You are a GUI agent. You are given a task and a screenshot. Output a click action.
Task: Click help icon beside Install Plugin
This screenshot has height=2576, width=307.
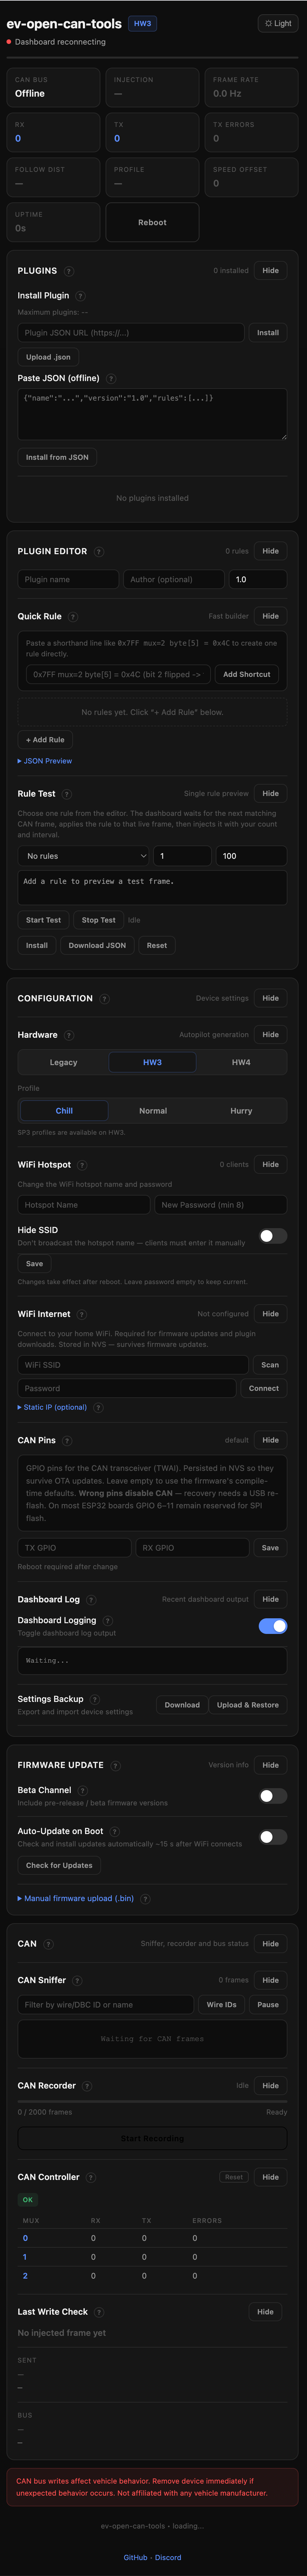(81, 296)
